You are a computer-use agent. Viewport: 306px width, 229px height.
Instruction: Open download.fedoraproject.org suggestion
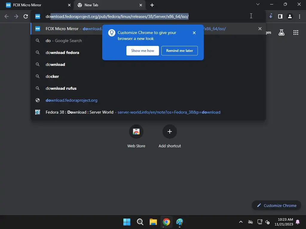click(148, 100)
